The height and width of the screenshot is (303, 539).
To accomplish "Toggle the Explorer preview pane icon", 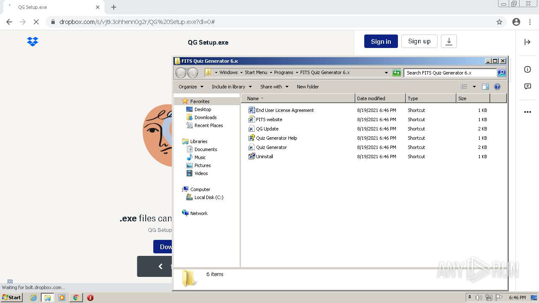I will (485, 87).
